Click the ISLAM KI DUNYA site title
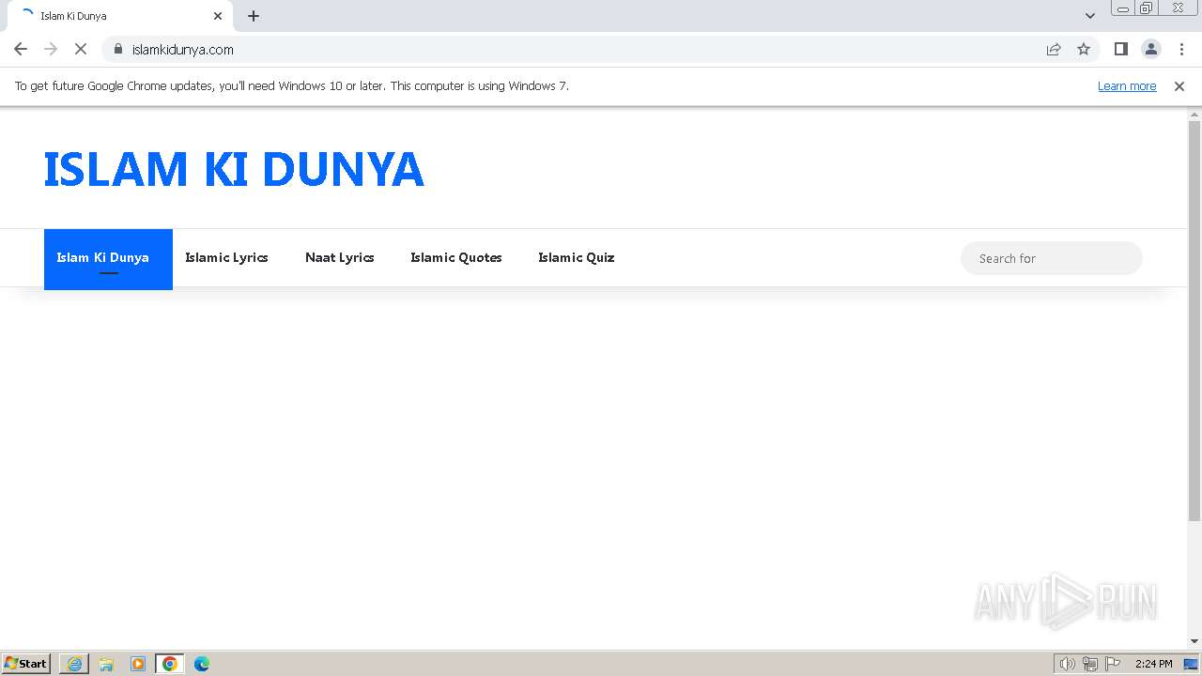Screen dimensions: 1202x676 [x=234, y=169]
